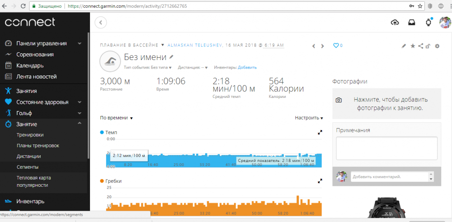Like the activity with the heart icon
The height and width of the screenshot is (222, 452).
click(335, 46)
